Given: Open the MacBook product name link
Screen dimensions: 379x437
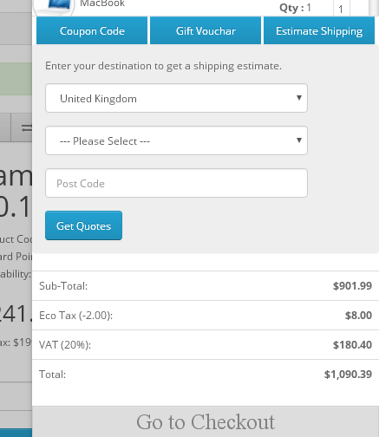Looking at the screenshot, I should 102,3.
